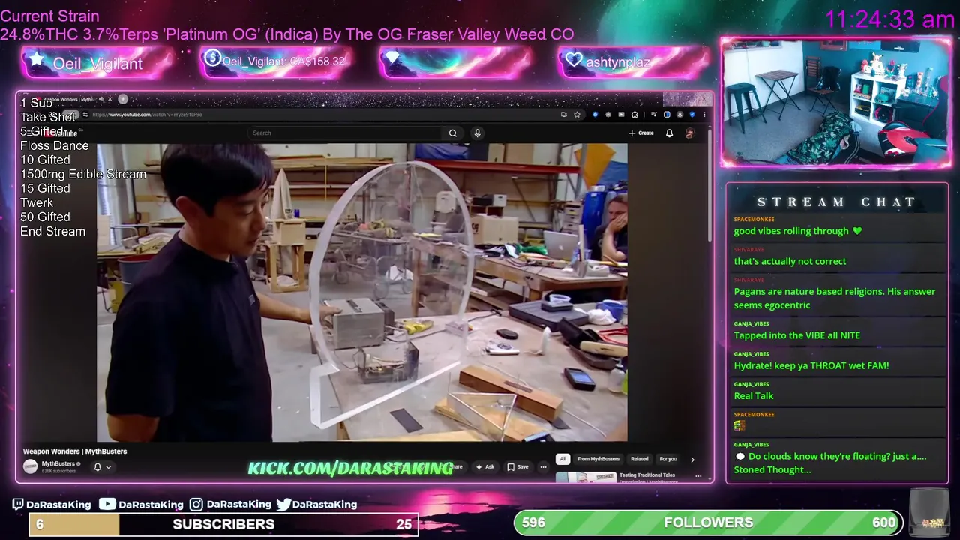The height and width of the screenshot is (540, 960).
Task: Close the Weapon Wonders browser tab
Action: (109, 99)
